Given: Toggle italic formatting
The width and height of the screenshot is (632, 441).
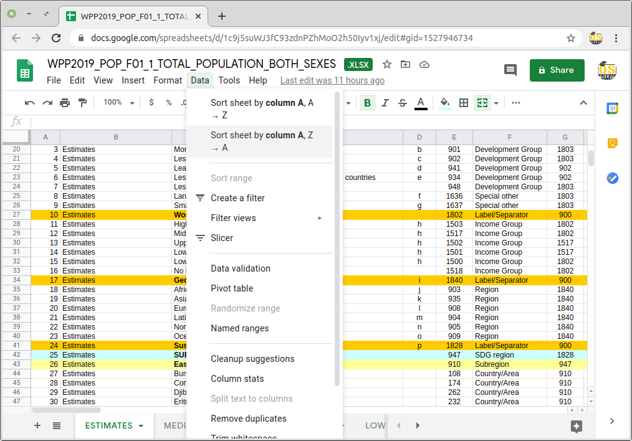Looking at the screenshot, I should tap(385, 103).
